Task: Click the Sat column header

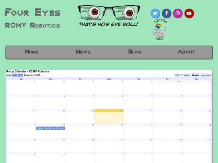Action: [197, 79]
